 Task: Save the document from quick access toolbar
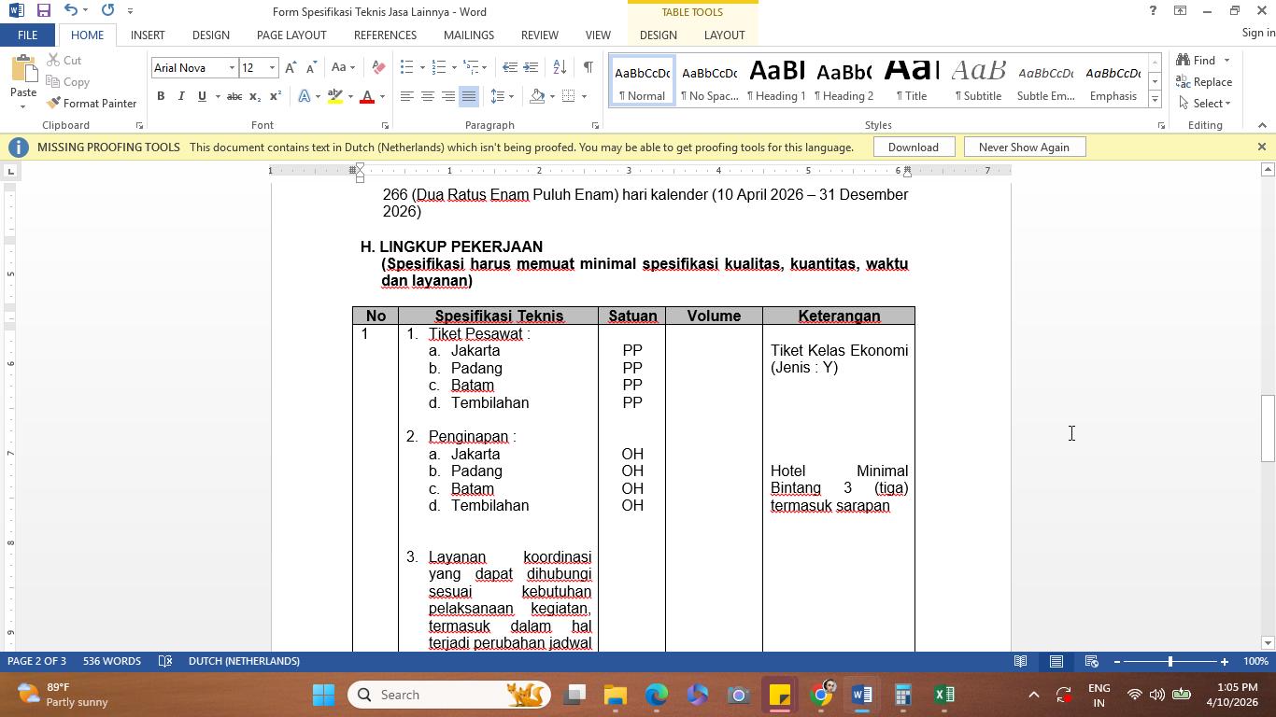[43, 10]
